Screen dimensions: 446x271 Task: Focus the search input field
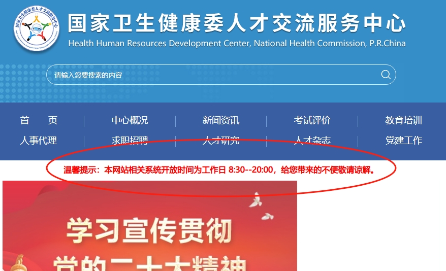pos(221,75)
